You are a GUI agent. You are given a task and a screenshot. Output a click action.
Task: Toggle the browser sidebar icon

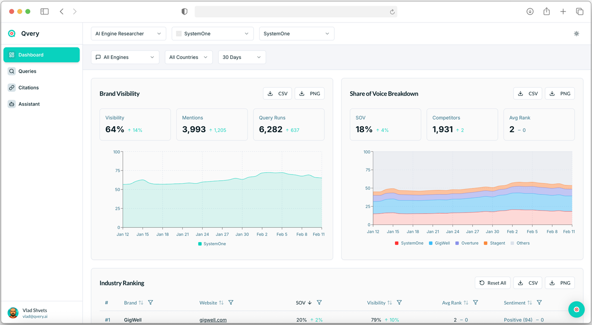pyautogui.click(x=44, y=12)
